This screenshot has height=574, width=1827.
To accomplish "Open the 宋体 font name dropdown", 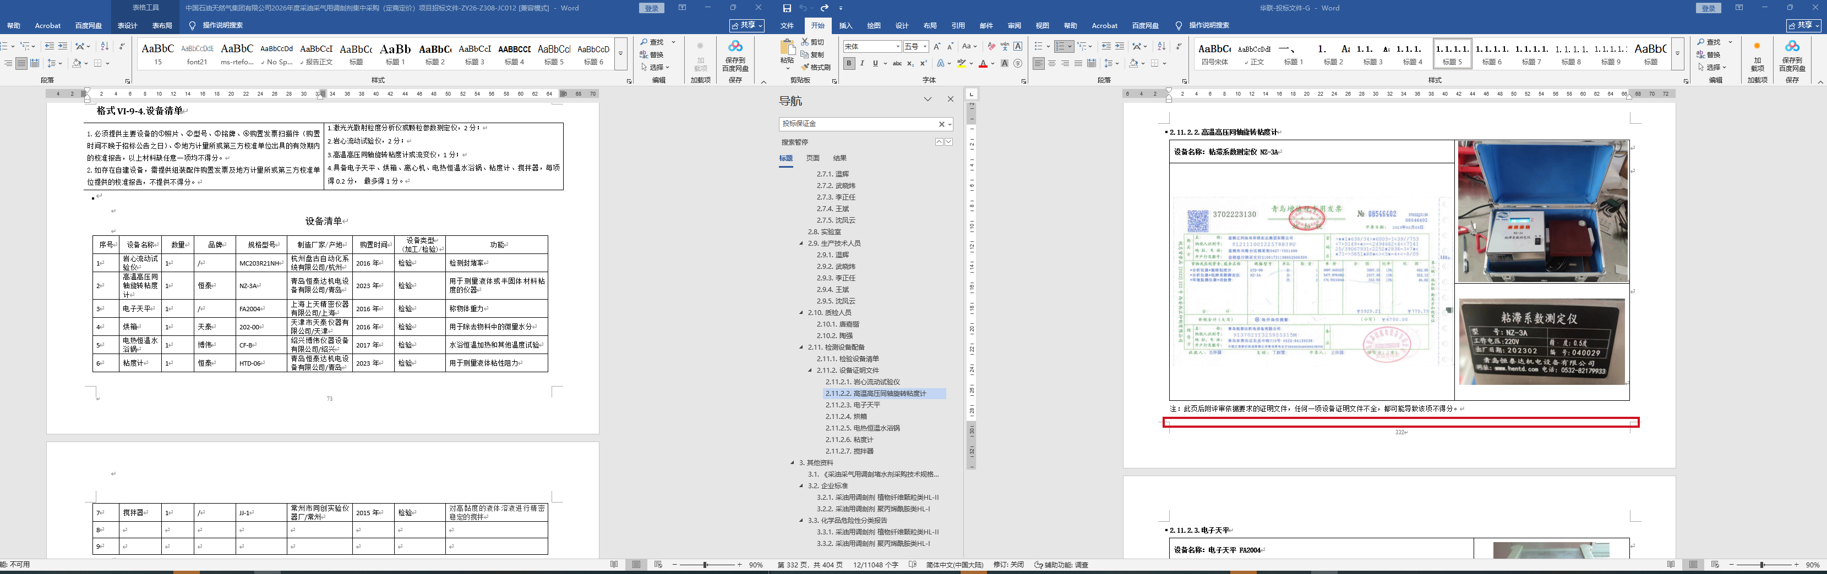I will click(897, 47).
